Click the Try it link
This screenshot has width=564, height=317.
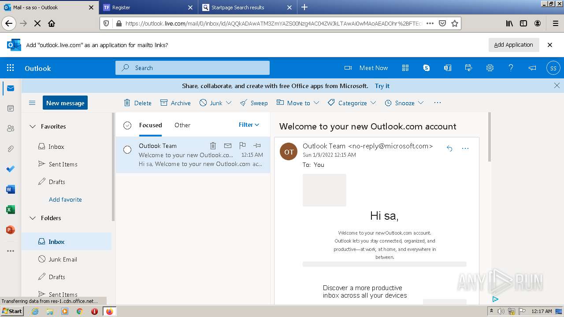tap(382, 86)
